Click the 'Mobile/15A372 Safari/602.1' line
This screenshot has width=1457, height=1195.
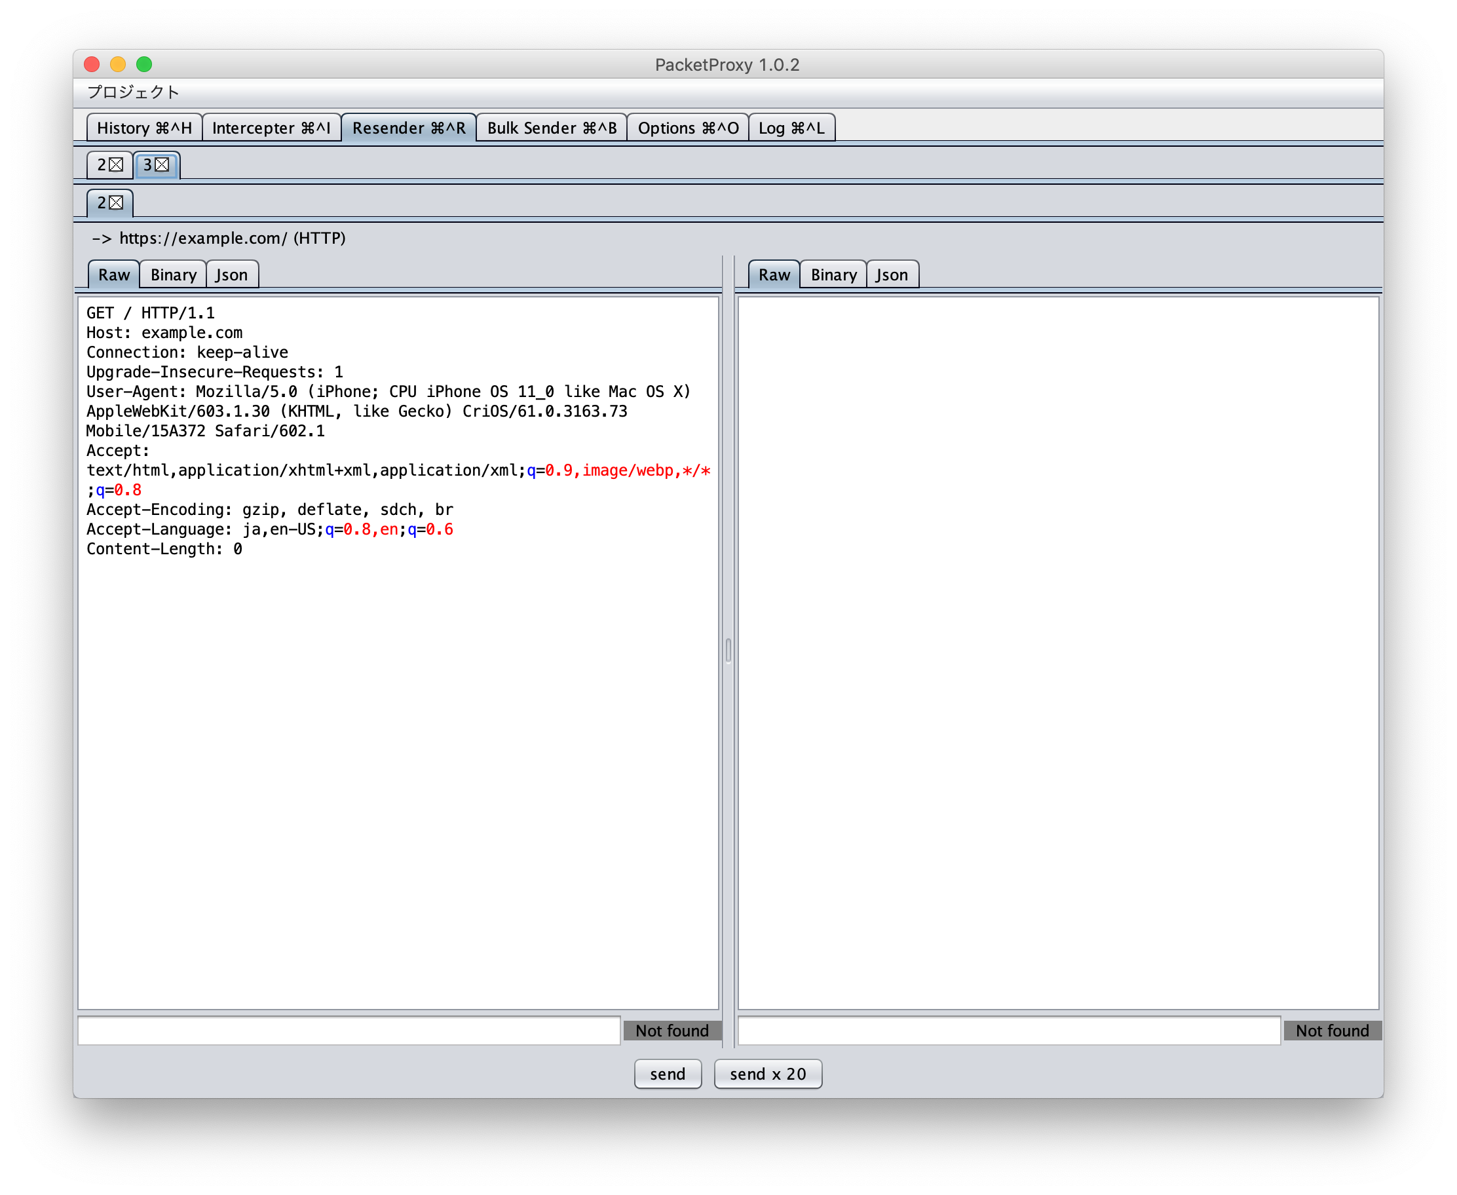tap(206, 432)
